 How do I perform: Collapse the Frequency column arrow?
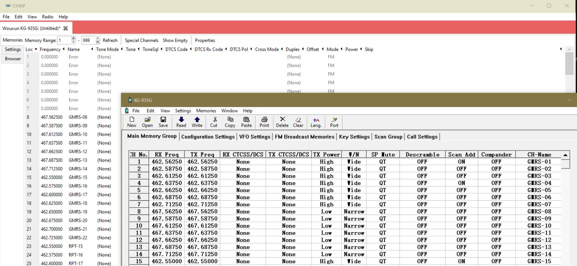tap(64, 49)
